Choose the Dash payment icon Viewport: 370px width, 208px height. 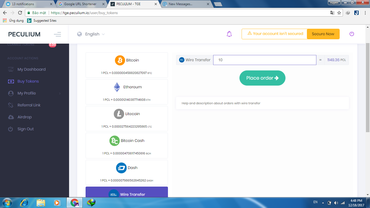[121, 168]
